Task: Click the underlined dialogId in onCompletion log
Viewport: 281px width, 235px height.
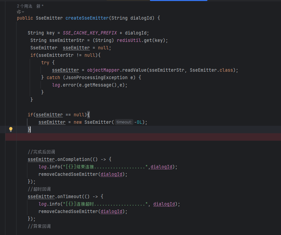Action: (x=161, y=167)
